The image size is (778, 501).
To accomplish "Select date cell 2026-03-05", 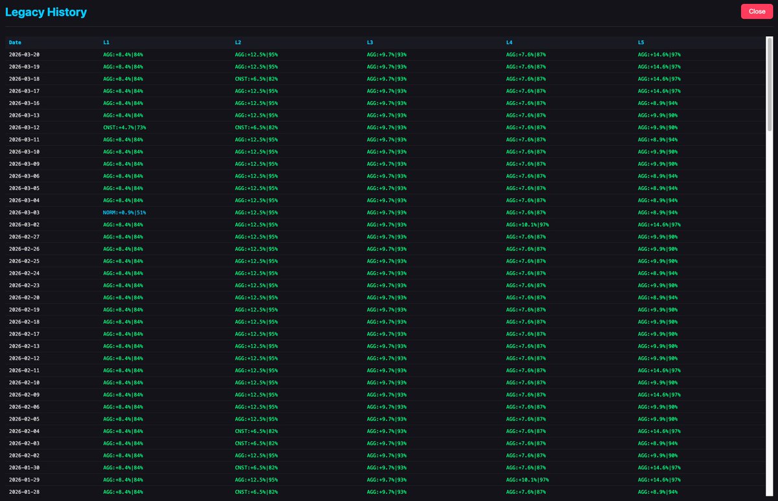I will [24, 188].
